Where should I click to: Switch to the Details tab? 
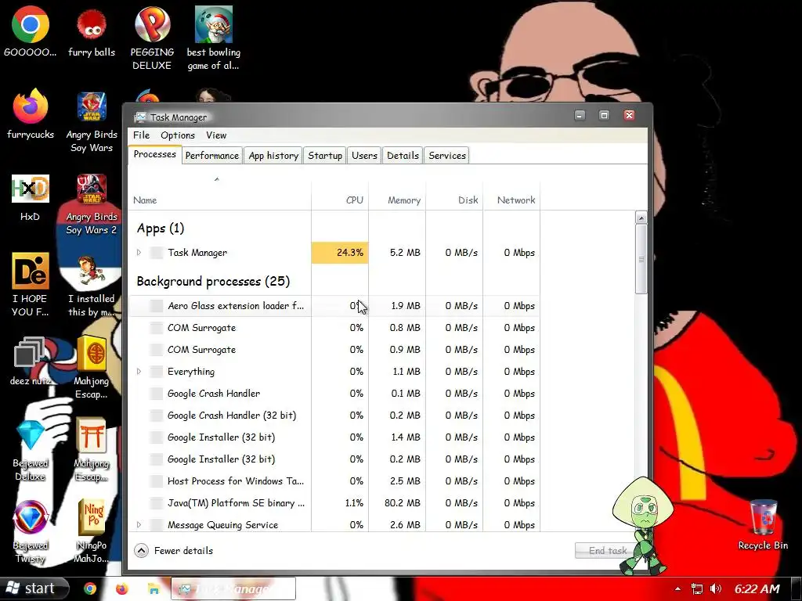tap(403, 156)
